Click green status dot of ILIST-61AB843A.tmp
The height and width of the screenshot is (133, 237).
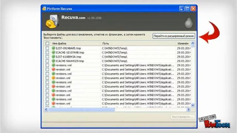(53, 57)
